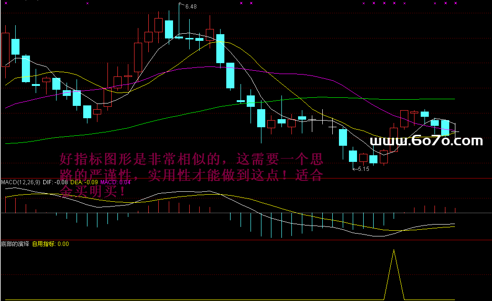Click the candle marked with 6.48 high
Image resolution: width=492 pixels, height=301 pixels.
pos(179,37)
